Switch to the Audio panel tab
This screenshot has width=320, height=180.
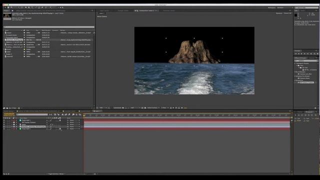pyautogui.click(x=302, y=10)
